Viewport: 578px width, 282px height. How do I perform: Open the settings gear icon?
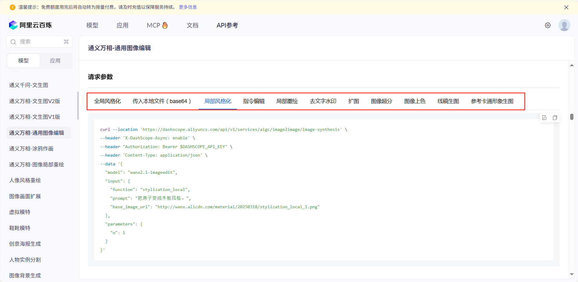(548, 25)
